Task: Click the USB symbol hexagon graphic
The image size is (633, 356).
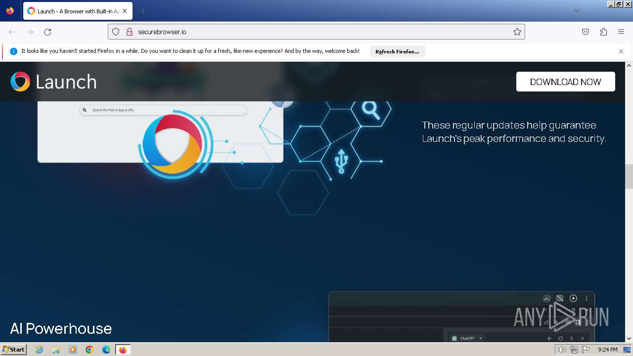Action: click(x=341, y=161)
